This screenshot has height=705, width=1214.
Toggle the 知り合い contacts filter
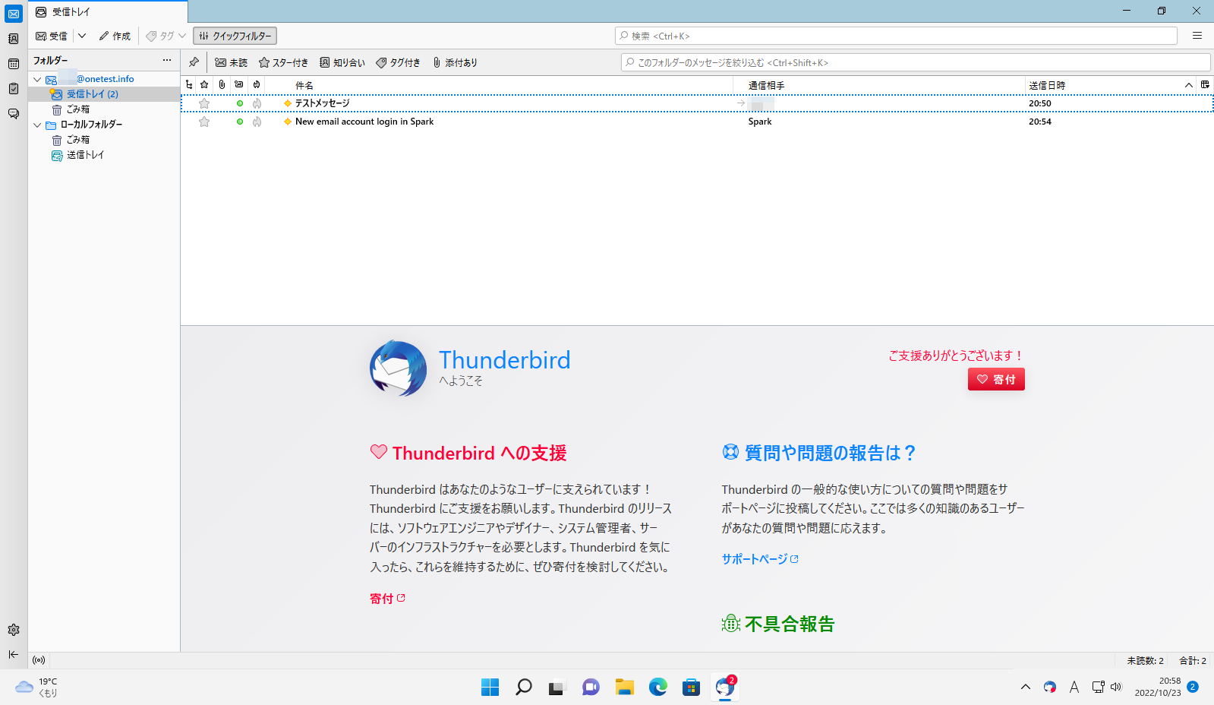[x=342, y=62]
